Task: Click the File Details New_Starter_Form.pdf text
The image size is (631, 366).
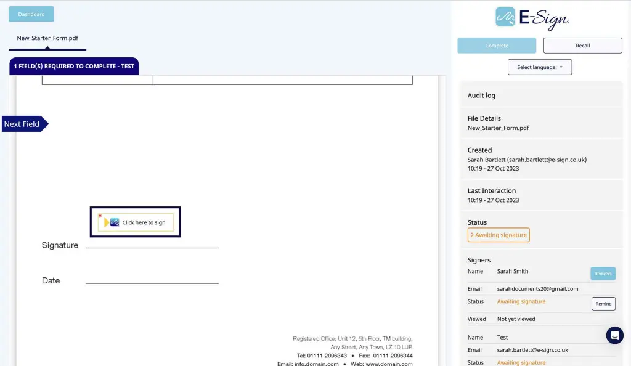Action: tap(498, 128)
